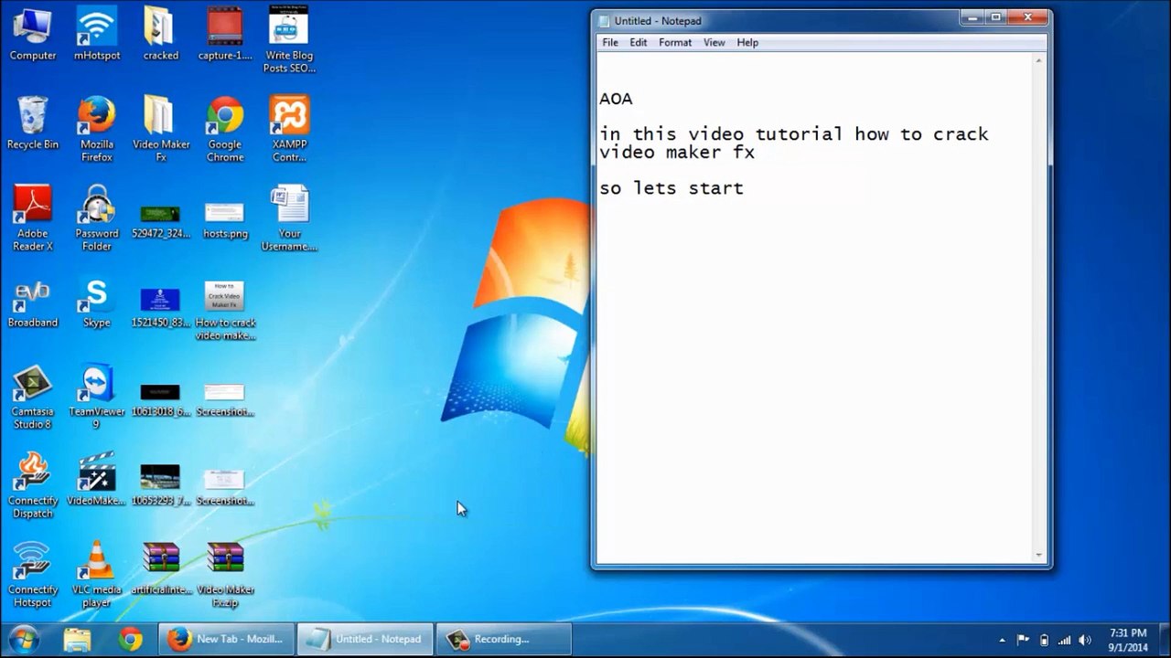
Task: Select the mHotspot desktop shortcut
Action: click(97, 34)
